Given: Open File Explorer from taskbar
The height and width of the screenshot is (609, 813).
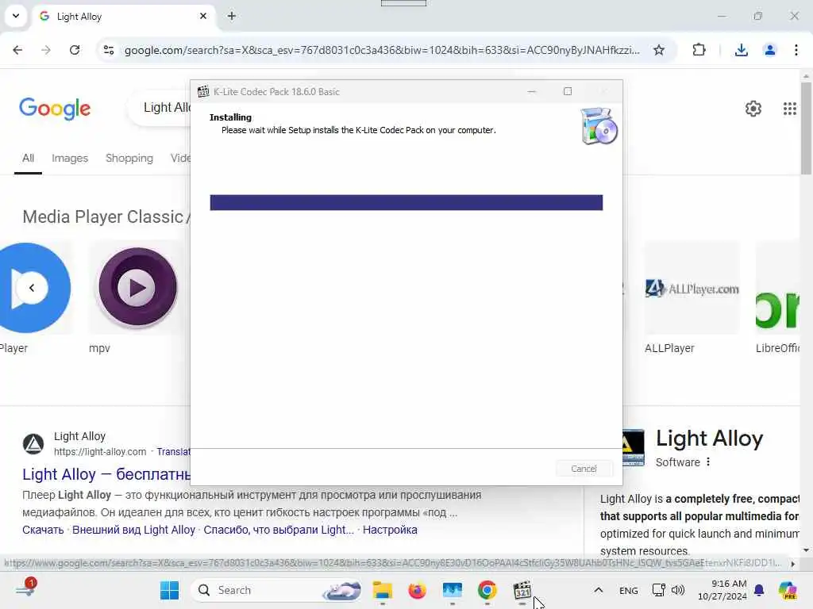Looking at the screenshot, I should point(383,590).
